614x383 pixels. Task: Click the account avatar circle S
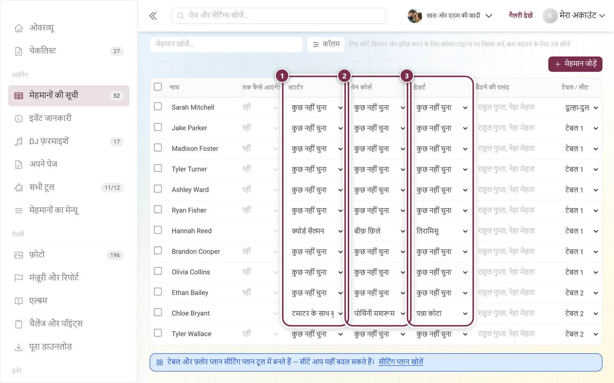coord(550,16)
